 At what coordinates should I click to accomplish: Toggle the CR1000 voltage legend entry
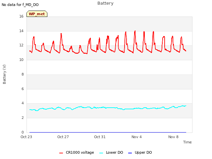click(x=77, y=152)
